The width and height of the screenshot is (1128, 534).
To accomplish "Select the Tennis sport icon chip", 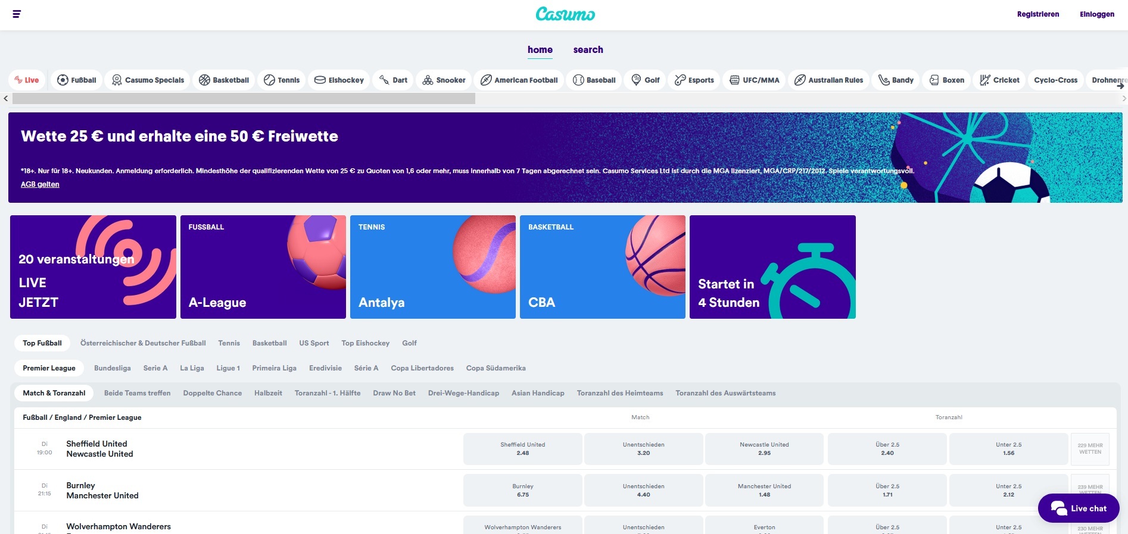I will pos(282,80).
